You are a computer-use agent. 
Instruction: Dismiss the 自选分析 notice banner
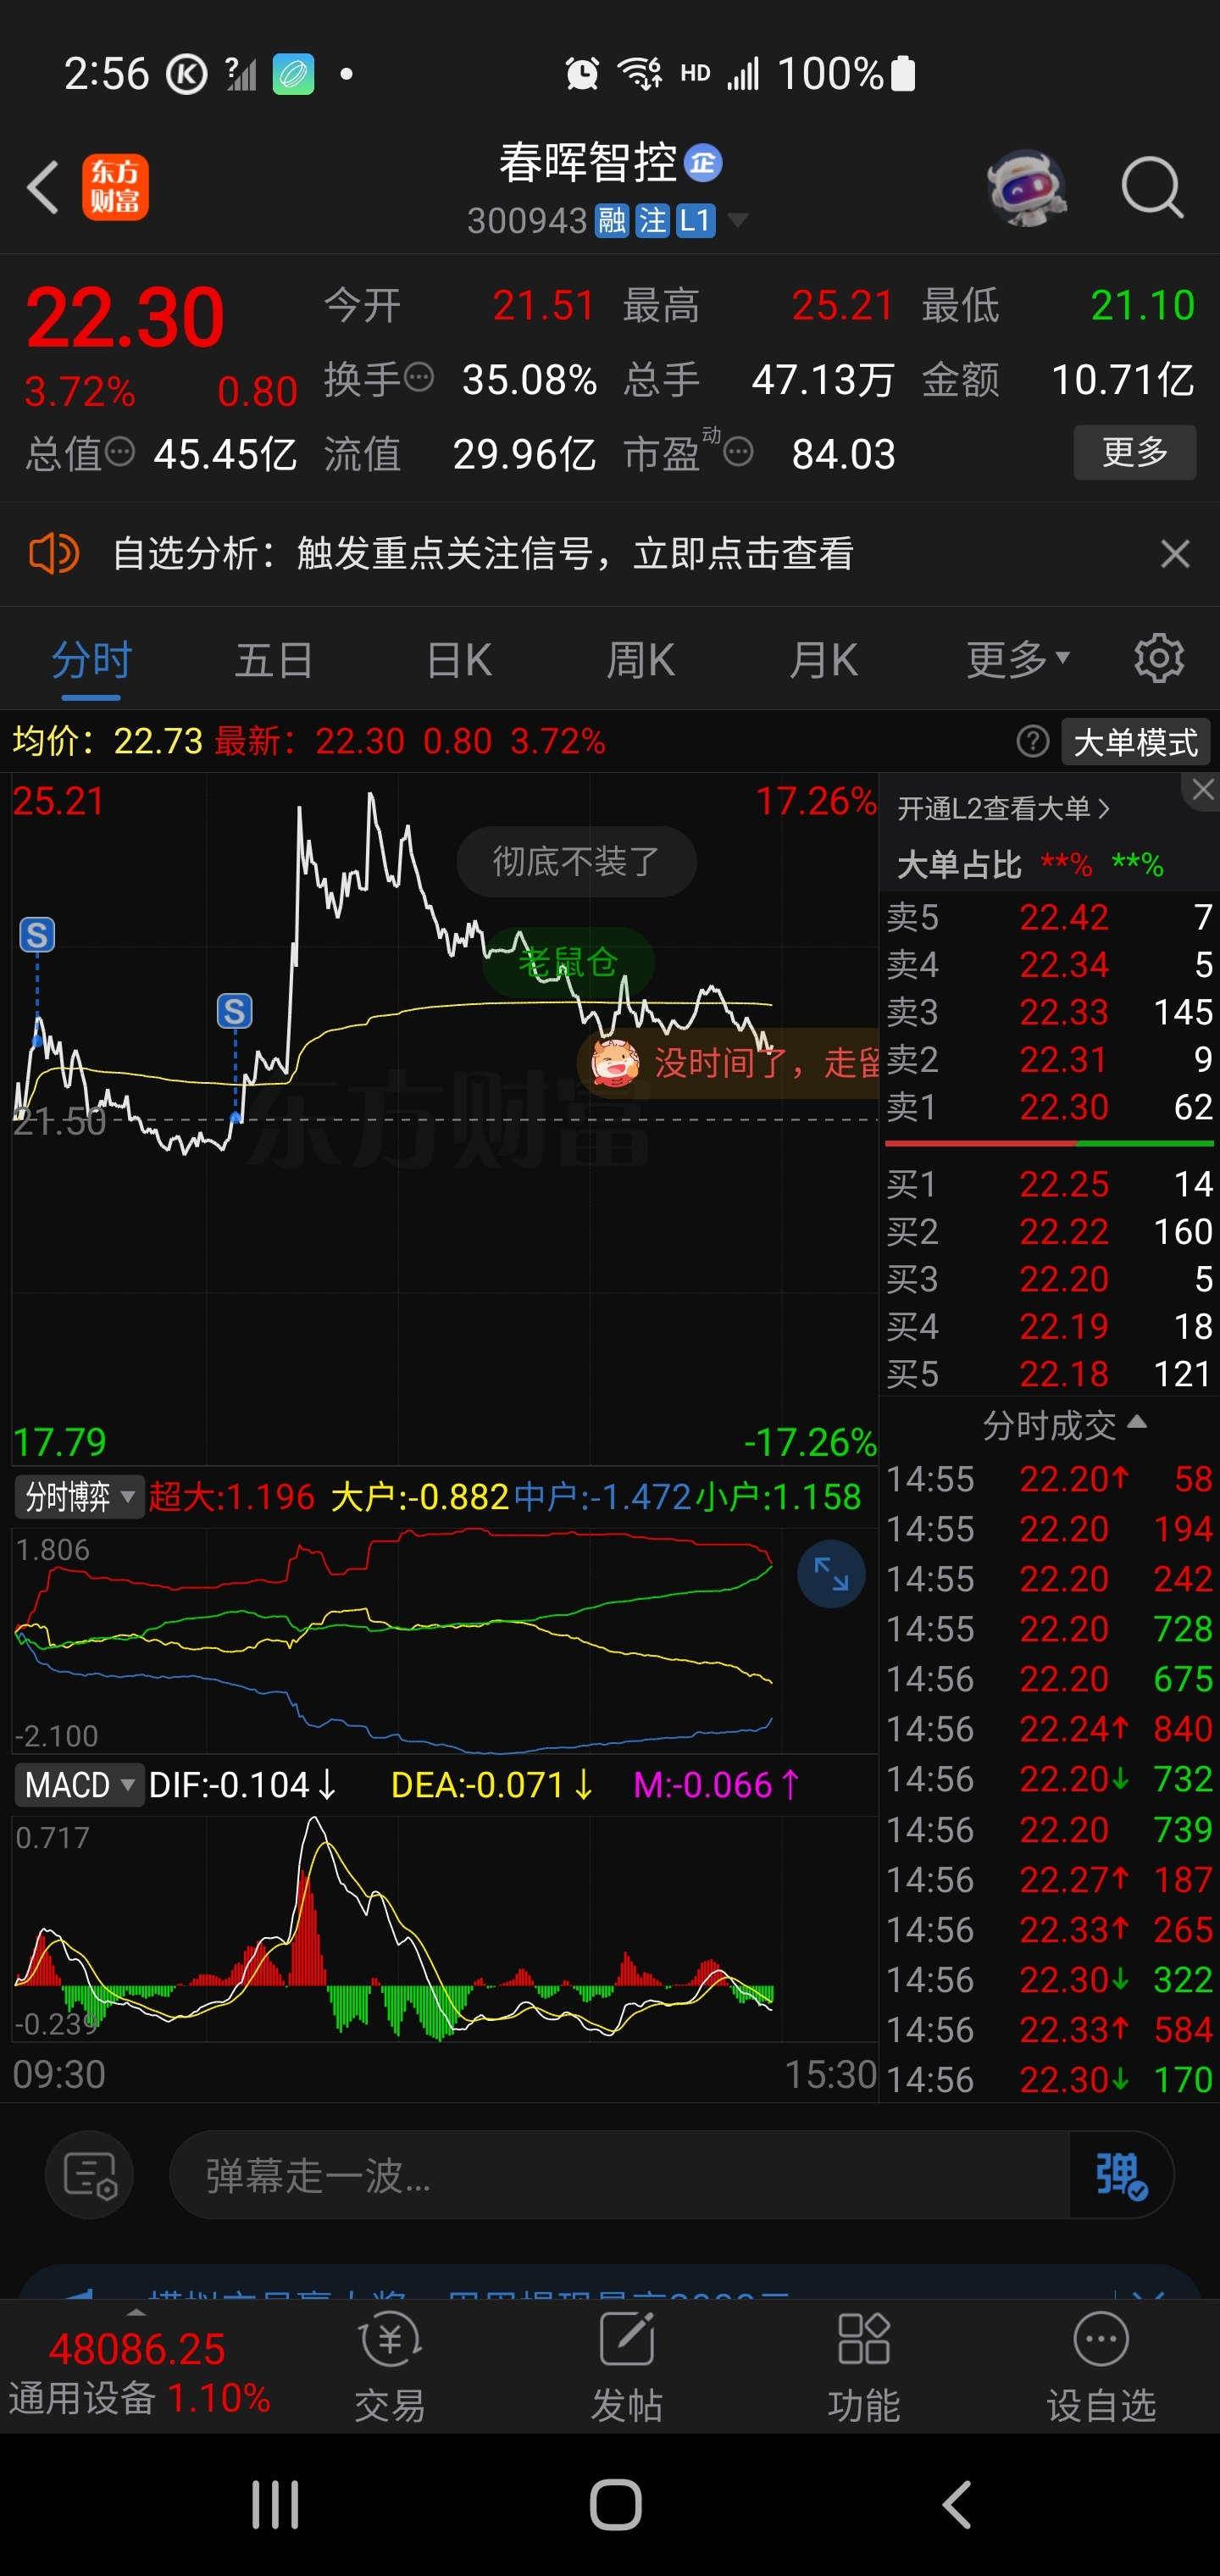(1175, 553)
